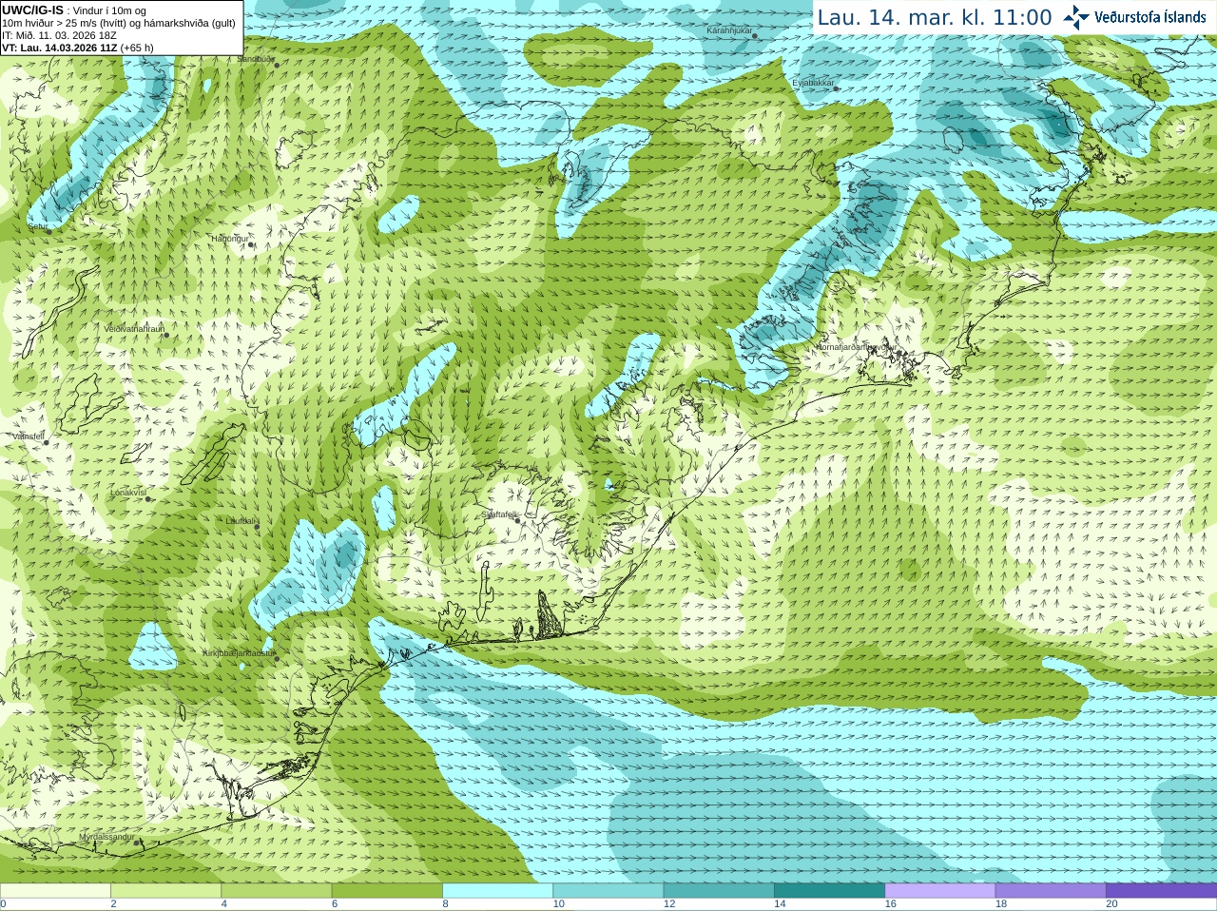This screenshot has height=911, width=1217.
Task: Select the 10–12 m/s legend color
Action: click(608, 890)
